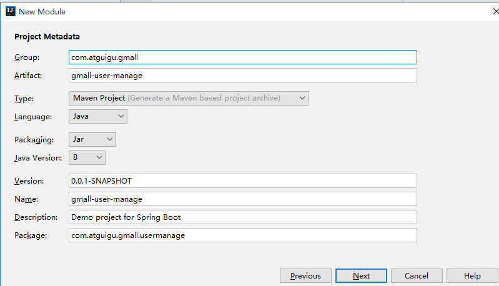Click the Next button
This screenshot has width=499, height=286.
361,276
